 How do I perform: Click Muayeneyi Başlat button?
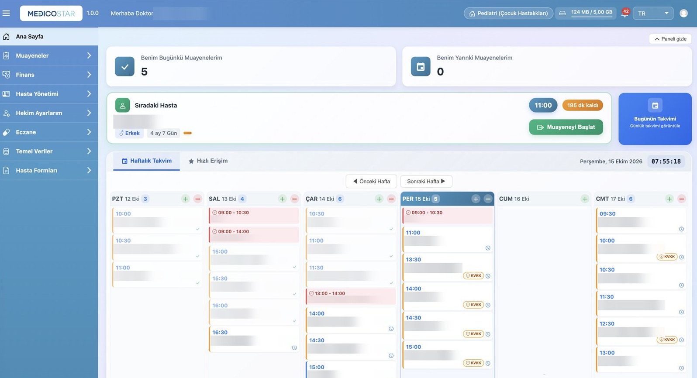coord(566,127)
